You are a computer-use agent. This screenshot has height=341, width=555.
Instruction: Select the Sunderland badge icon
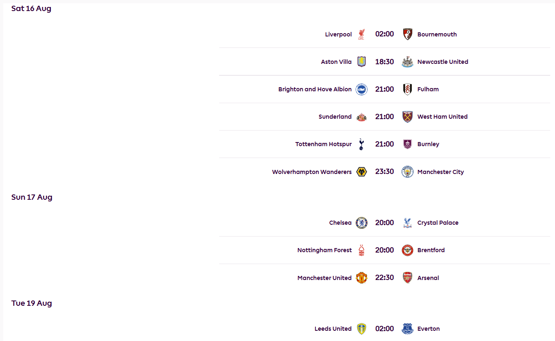(x=361, y=117)
